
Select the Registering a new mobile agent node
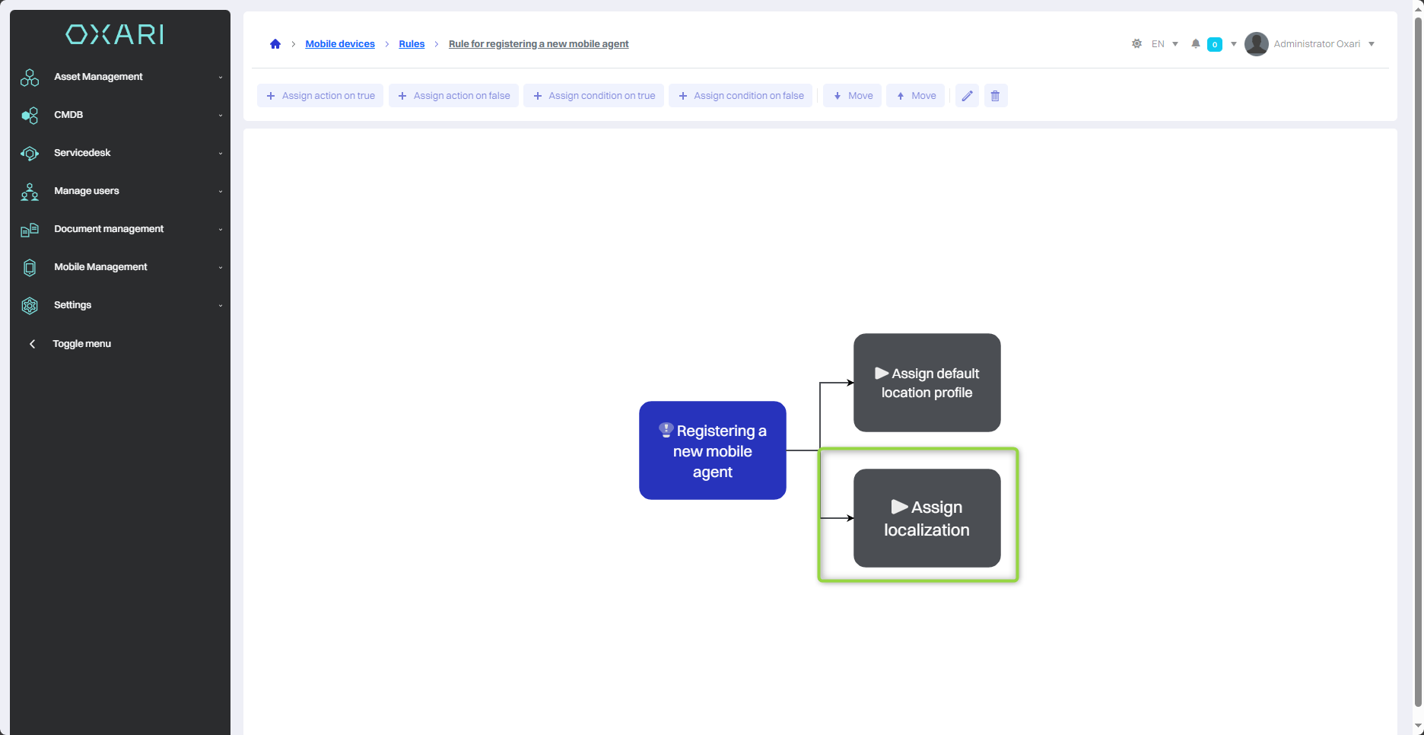pos(712,450)
